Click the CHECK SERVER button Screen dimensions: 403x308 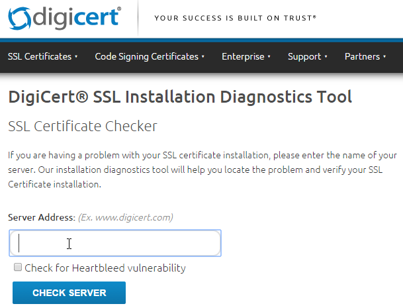click(69, 293)
